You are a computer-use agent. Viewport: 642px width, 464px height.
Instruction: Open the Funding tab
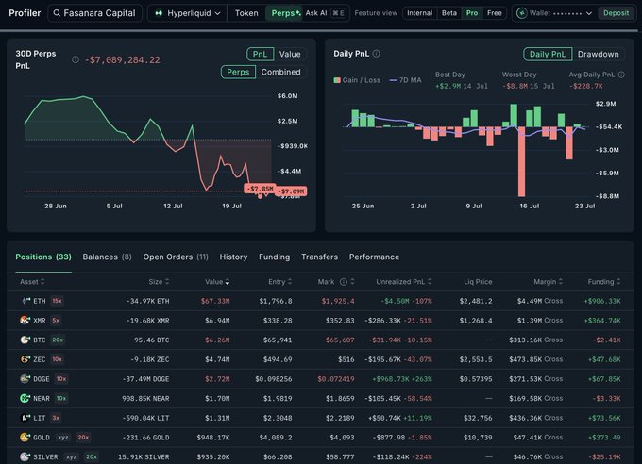[275, 257]
